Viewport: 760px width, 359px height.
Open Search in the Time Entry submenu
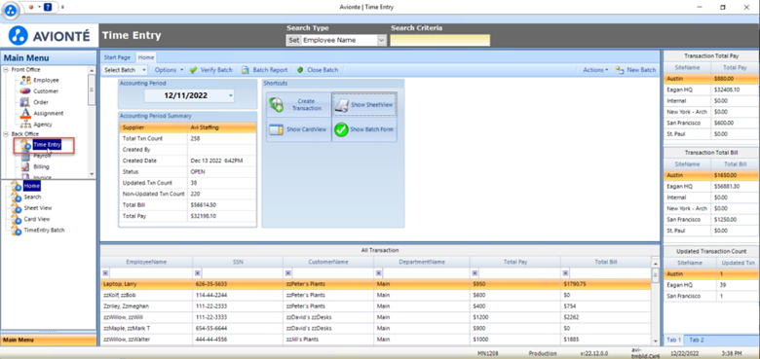coord(32,197)
